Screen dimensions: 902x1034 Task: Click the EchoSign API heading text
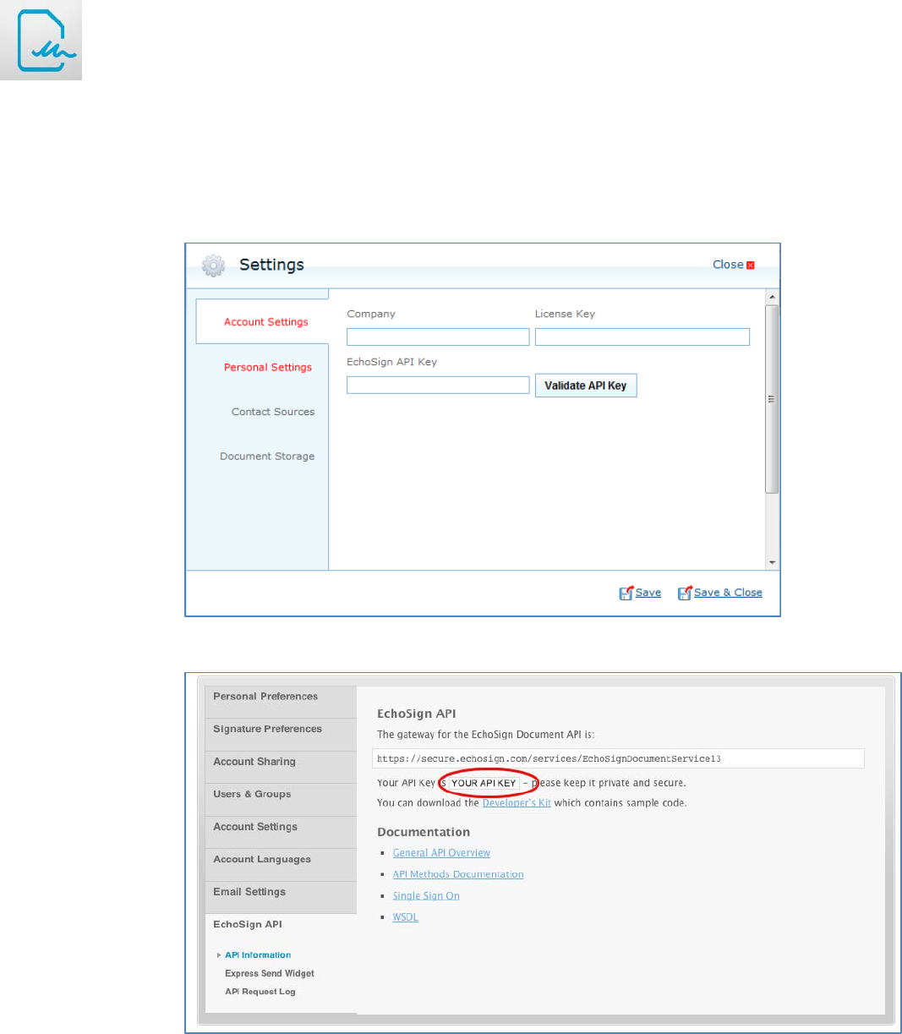[417, 714]
